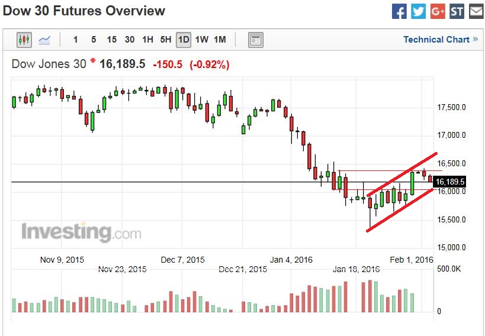Share chart on Twitter
The image size is (485, 336).
pyautogui.click(x=419, y=11)
